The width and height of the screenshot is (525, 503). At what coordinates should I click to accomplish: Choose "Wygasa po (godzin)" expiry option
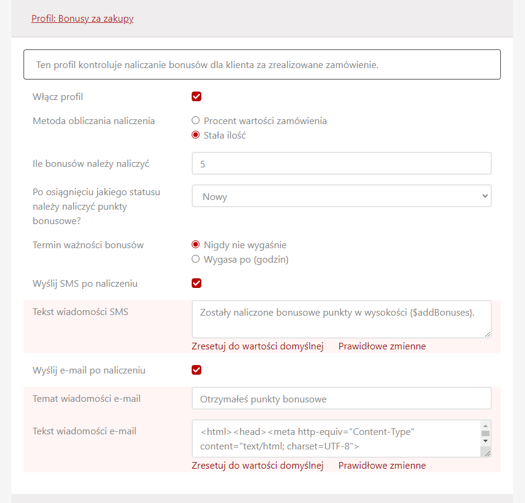[195, 259]
